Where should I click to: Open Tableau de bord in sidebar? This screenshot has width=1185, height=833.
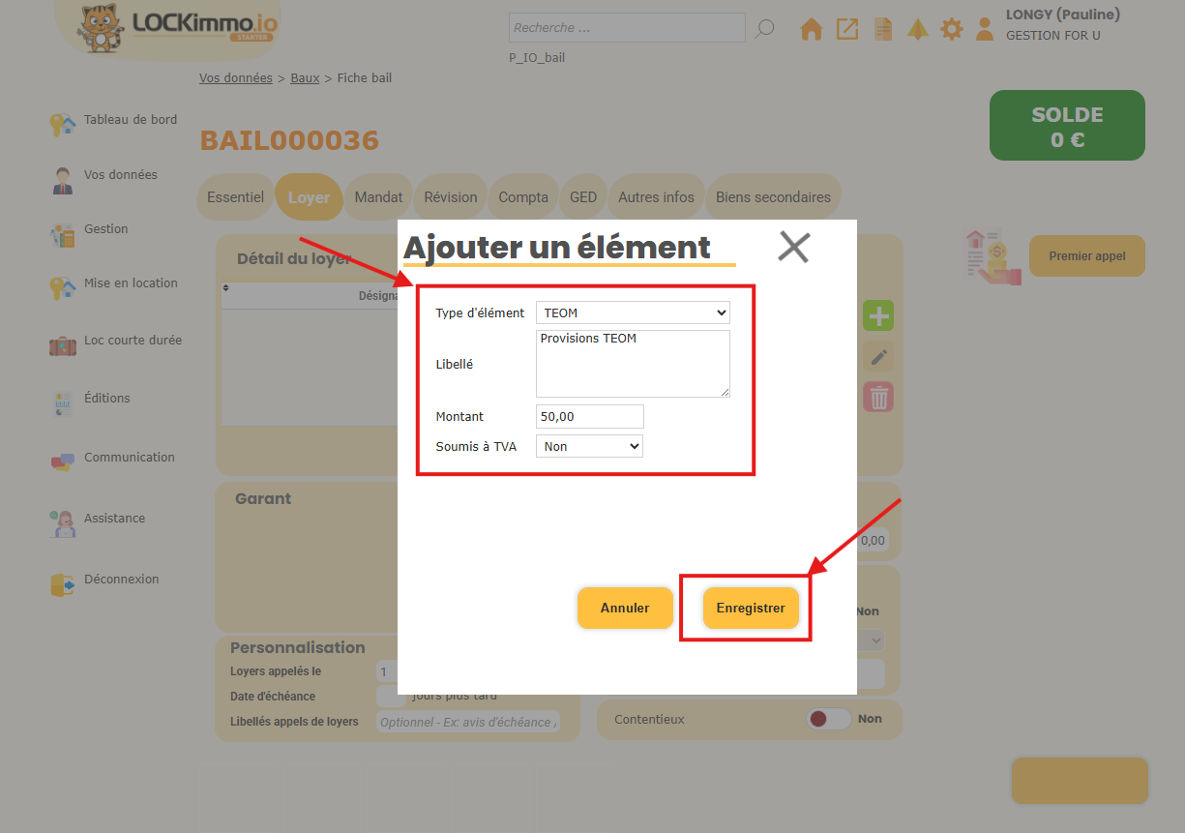[130, 120]
